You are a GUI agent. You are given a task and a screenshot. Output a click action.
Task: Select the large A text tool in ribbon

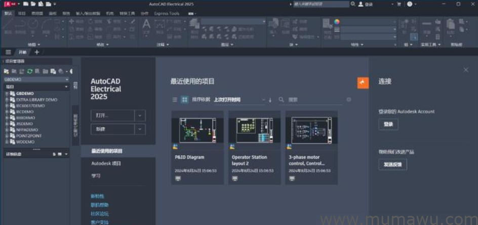[x=146, y=24]
